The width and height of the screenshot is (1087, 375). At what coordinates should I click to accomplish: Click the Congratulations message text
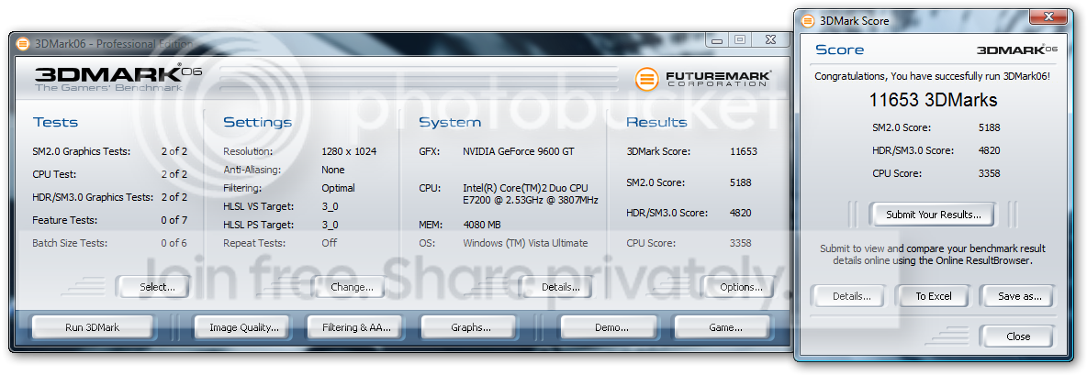coord(933,76)
